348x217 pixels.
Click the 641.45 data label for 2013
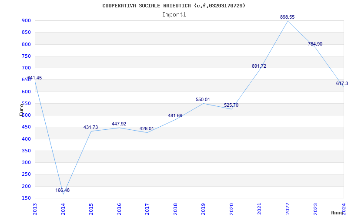click(x=34, y=78)
